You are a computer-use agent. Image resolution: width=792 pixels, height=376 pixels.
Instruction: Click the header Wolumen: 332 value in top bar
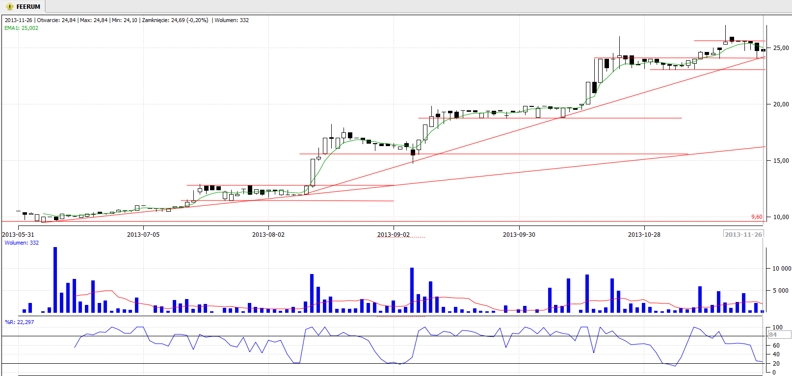(232, 20)
